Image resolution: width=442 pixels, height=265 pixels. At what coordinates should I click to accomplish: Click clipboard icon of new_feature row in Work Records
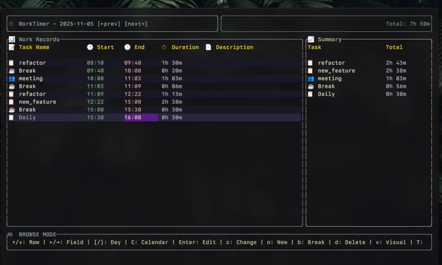[x=11, y=102]
